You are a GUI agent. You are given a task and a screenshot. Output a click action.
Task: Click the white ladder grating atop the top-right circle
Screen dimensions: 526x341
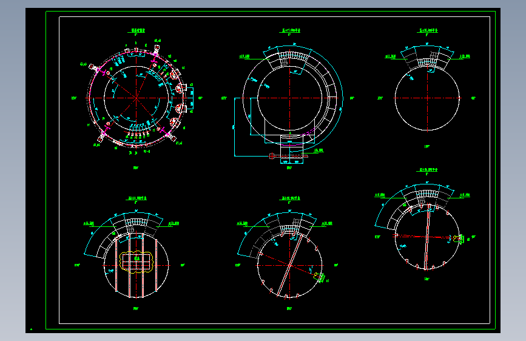point(426,62)
